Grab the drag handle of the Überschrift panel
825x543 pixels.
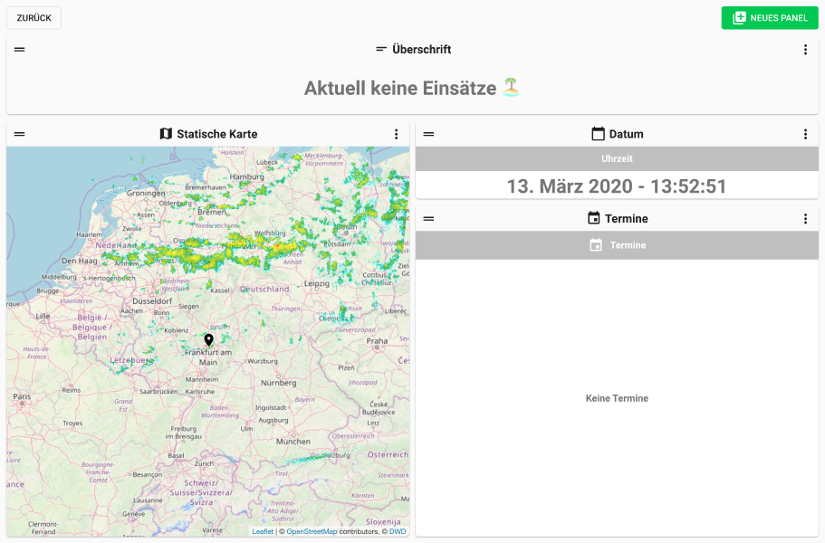(19, 50)
